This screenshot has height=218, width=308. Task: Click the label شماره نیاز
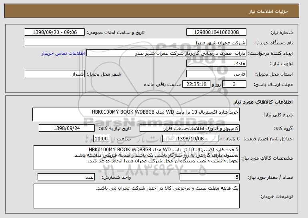pos(282,32)
